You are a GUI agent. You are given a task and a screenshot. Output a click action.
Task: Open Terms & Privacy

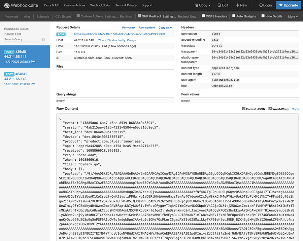point(126,5)
